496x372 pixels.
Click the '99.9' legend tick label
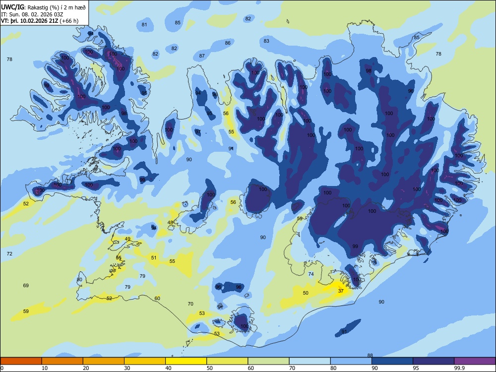(x=459, y=368)
